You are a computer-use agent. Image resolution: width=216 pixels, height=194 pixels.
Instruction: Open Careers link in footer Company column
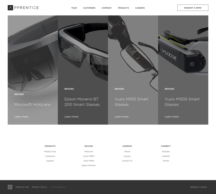click(x=127, y=156)
